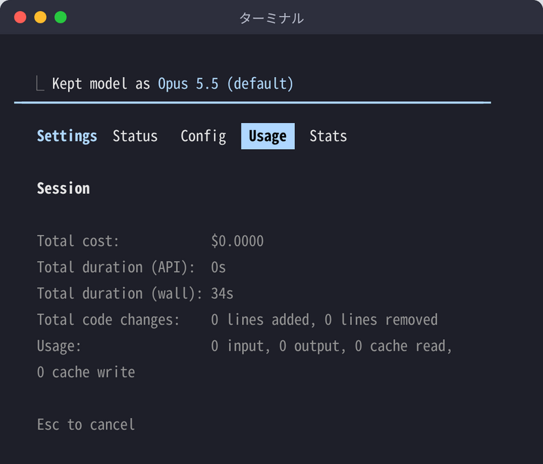The height and width of the screenshot is (464, 543).
Task: Select the highlighted Usage tab
Action: [x=267, y=136]
